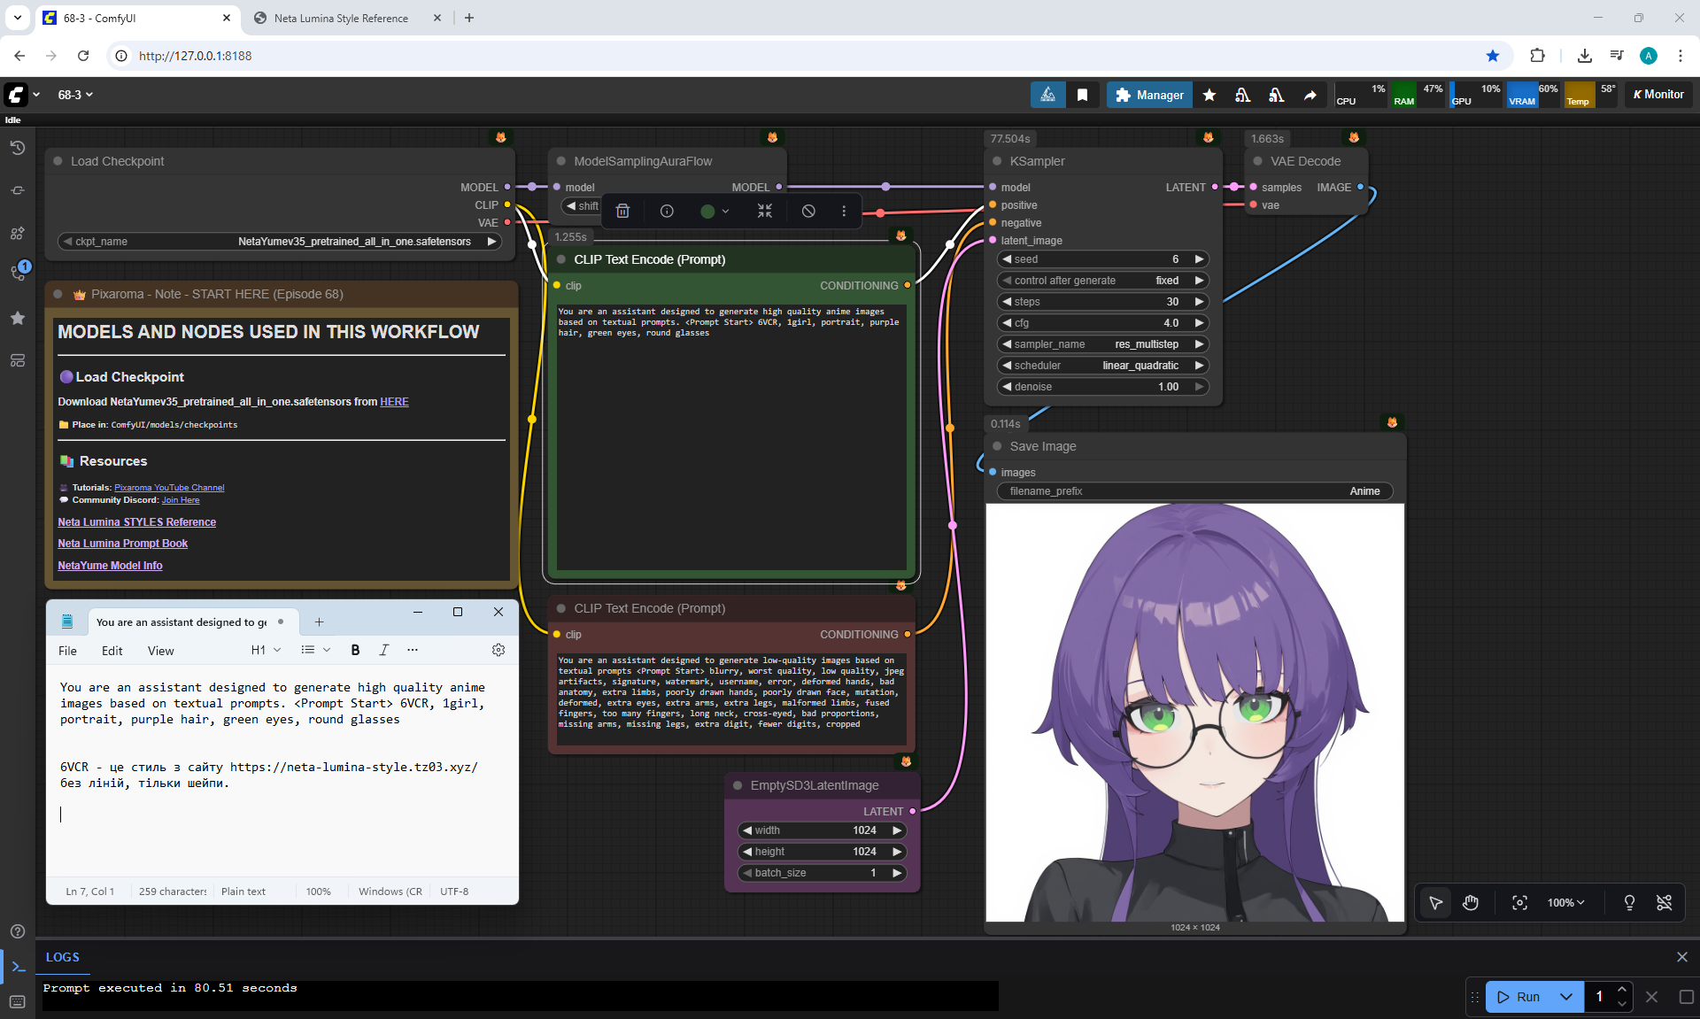This screenshot has height=1019, width=1700.
Task: Click the share arrow icon in the top bar
Action: (1310, 95)
